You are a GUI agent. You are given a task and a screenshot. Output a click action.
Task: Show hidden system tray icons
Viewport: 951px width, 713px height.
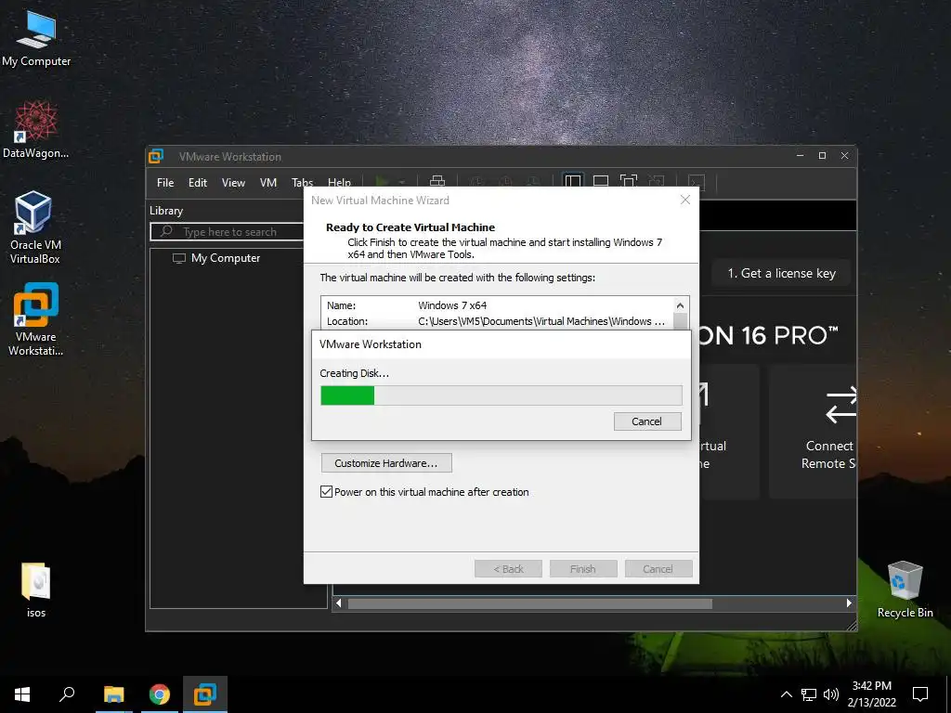(786, 694)
